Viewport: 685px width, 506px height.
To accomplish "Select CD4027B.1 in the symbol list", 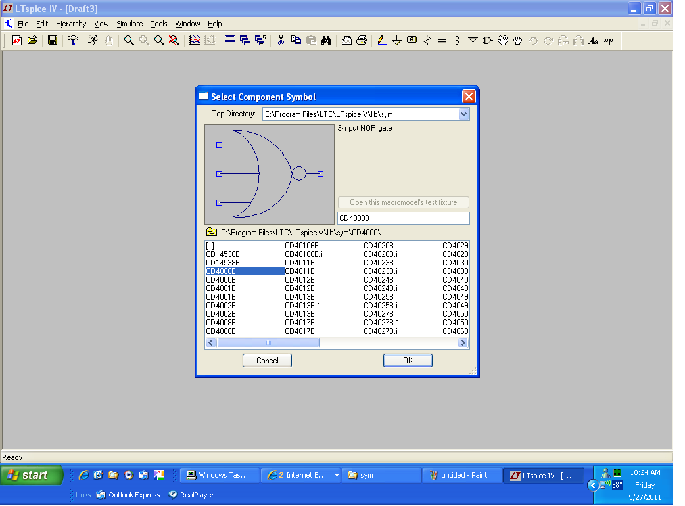I will click(x=381, y=323).
